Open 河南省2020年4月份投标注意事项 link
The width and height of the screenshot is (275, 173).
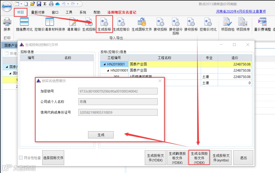241,11
